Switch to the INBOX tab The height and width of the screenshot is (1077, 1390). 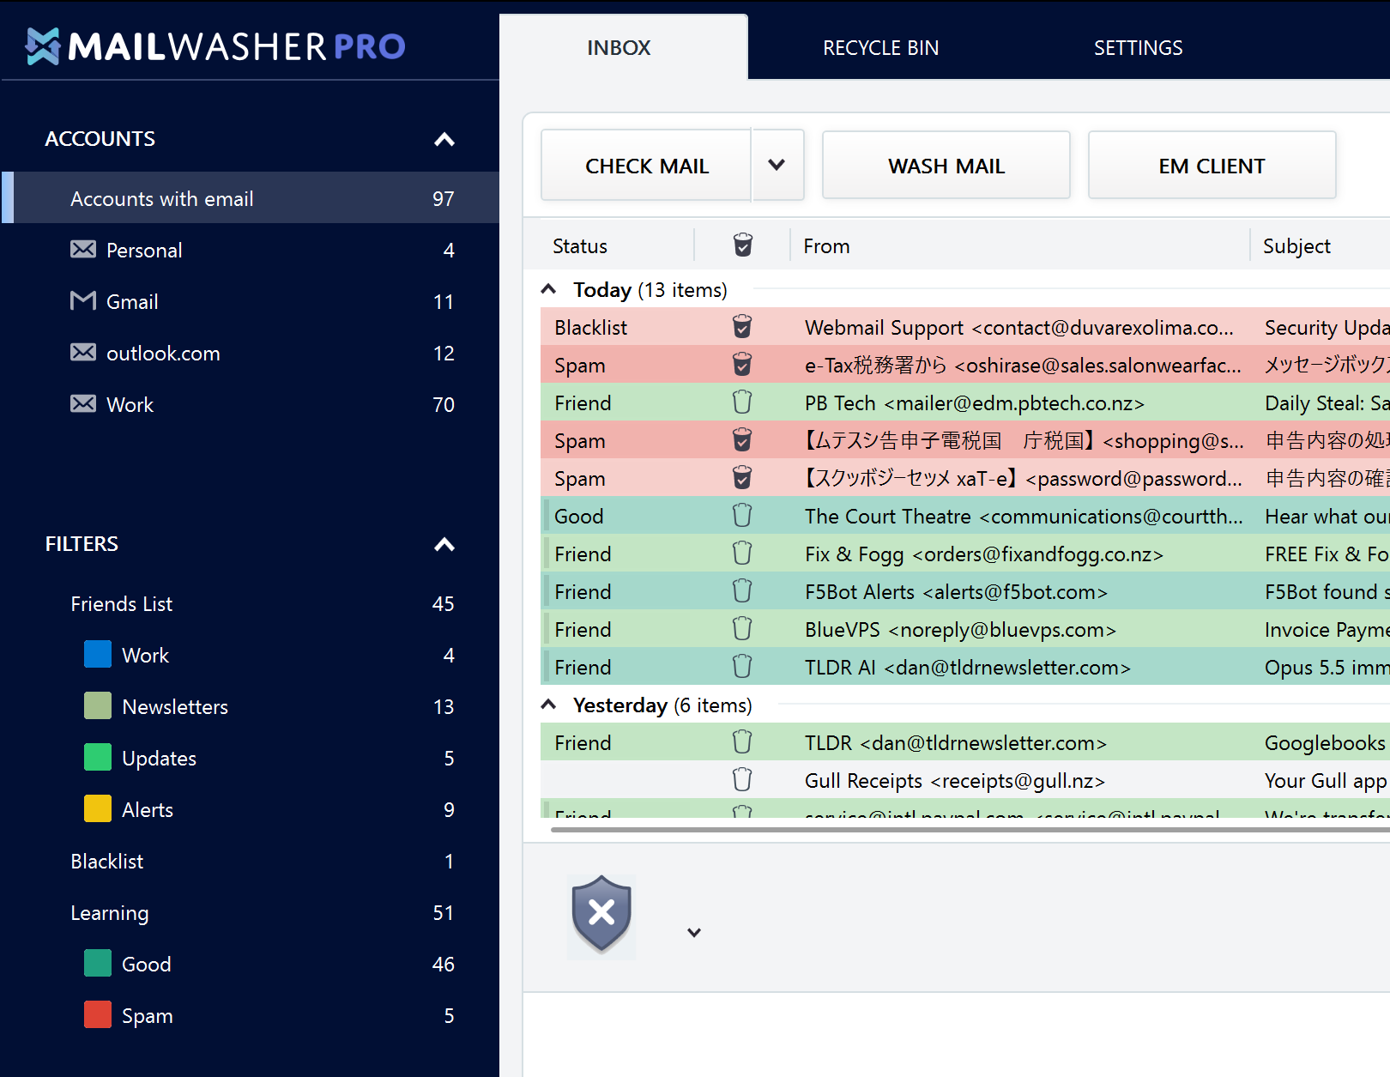pyautogui.click(x=623, y=47)
